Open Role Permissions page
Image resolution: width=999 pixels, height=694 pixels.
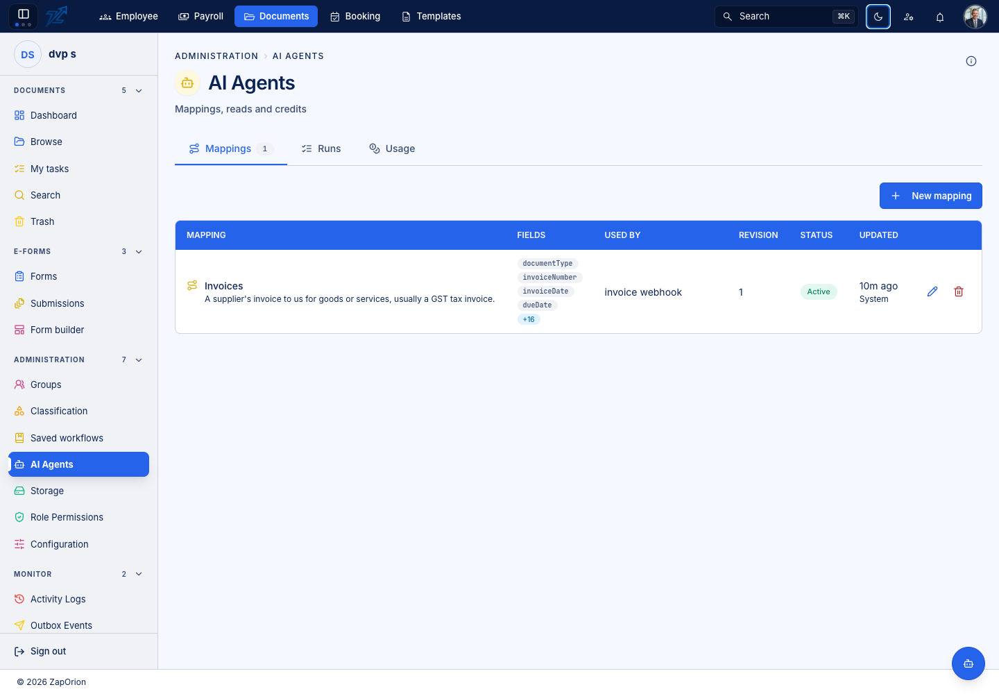pos(78,517)
